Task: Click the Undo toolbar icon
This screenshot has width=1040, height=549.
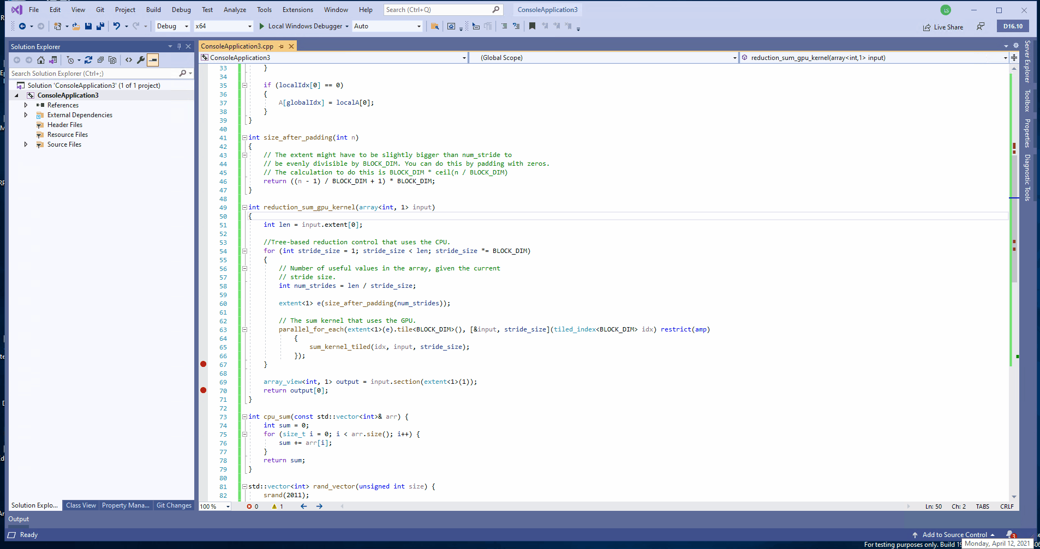Action: [117, 26]
